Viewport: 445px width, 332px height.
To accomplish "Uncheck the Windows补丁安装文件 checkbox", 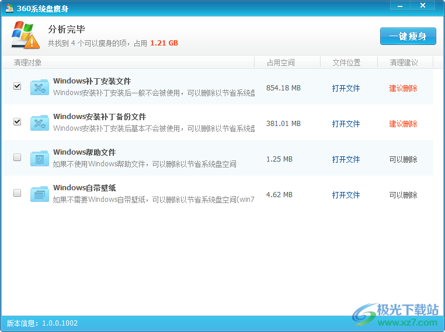I will [x=17, y=86].
